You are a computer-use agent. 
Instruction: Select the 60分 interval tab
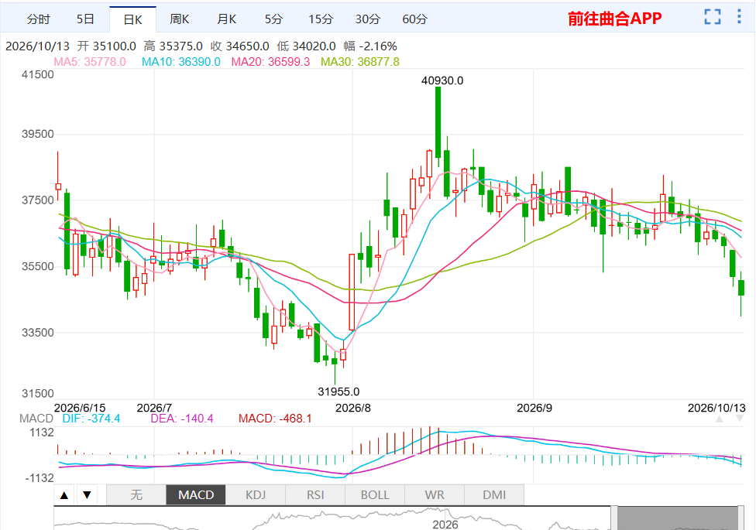[414, 19]
